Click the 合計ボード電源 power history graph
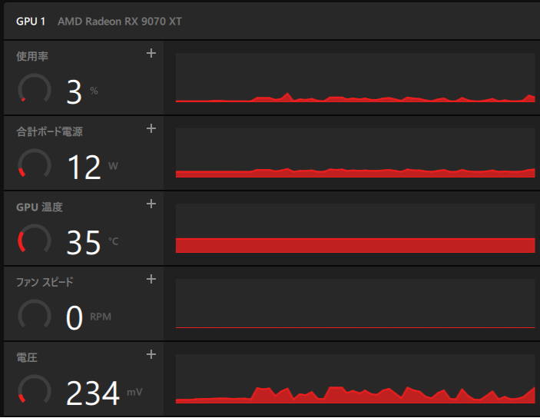 tap(355, 153)
